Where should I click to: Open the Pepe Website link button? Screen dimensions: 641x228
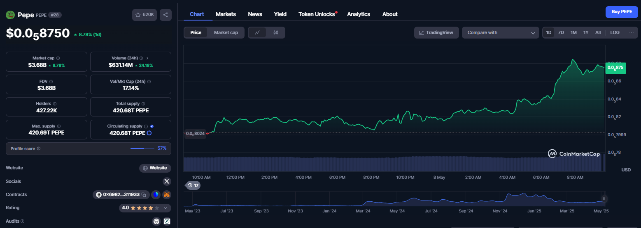(x=155, y=168)
